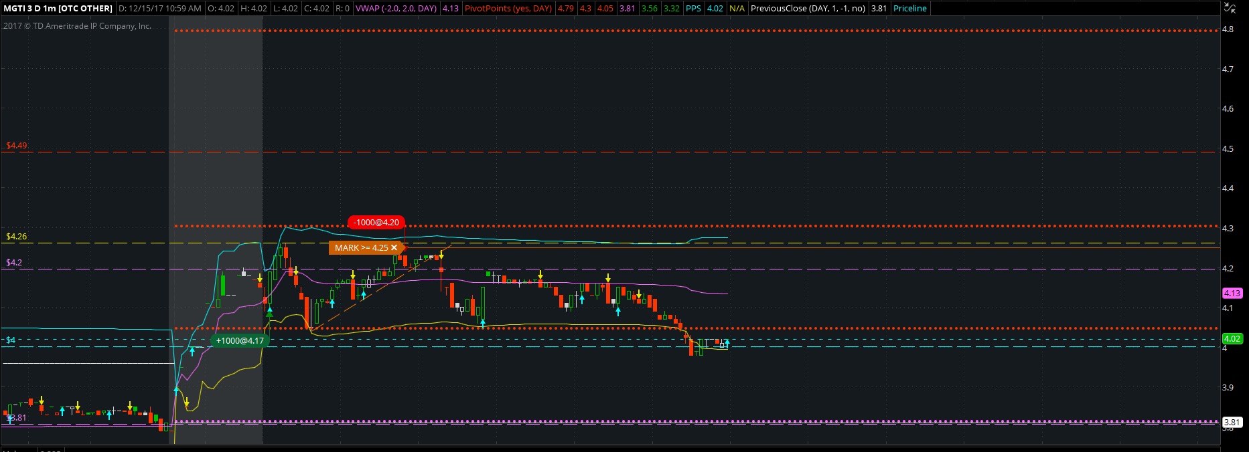Click the green 4.02 last-price tag on axis
The width and height of the screenshot is (1249, 452).
(1232, 339)
